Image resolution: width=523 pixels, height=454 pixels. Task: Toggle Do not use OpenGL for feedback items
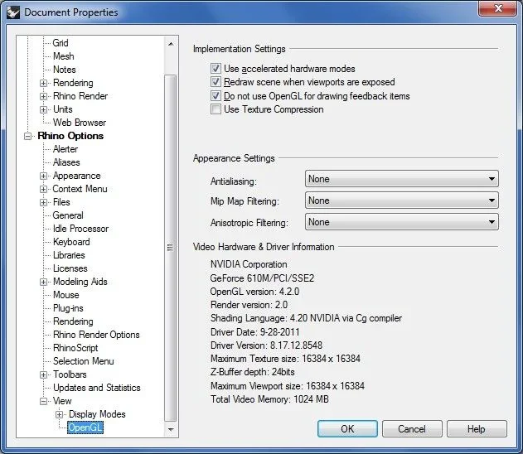click(216, 96)
